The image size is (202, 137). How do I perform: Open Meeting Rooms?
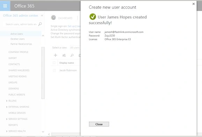pos(17,76)
